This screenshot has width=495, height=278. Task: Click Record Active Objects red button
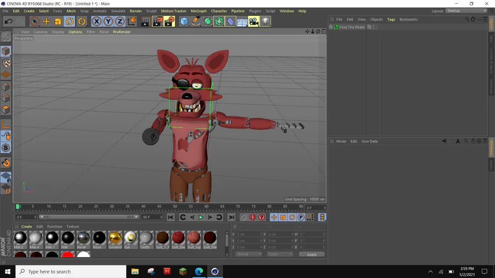point(252,217)
